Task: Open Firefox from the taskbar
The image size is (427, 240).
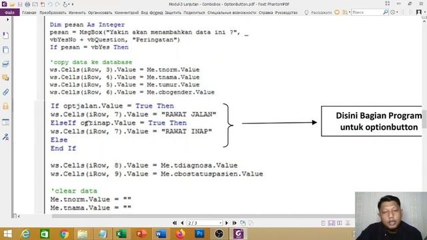Action: (x=180, y=234)
